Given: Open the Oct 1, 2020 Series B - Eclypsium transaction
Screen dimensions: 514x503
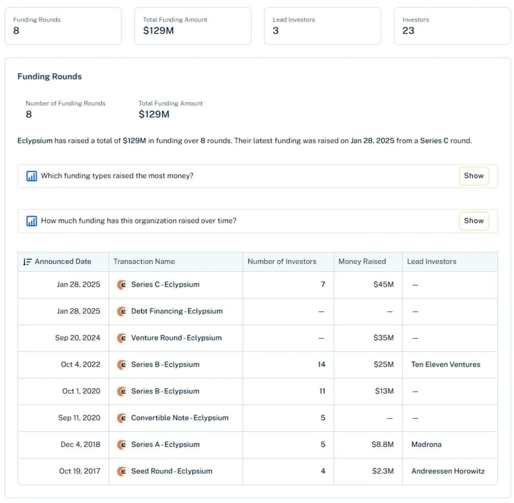Looking at the screenshot, I should pos(165,391).
